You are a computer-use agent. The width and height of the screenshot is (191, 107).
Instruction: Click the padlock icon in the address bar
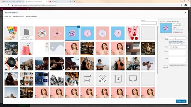[13, 5]
